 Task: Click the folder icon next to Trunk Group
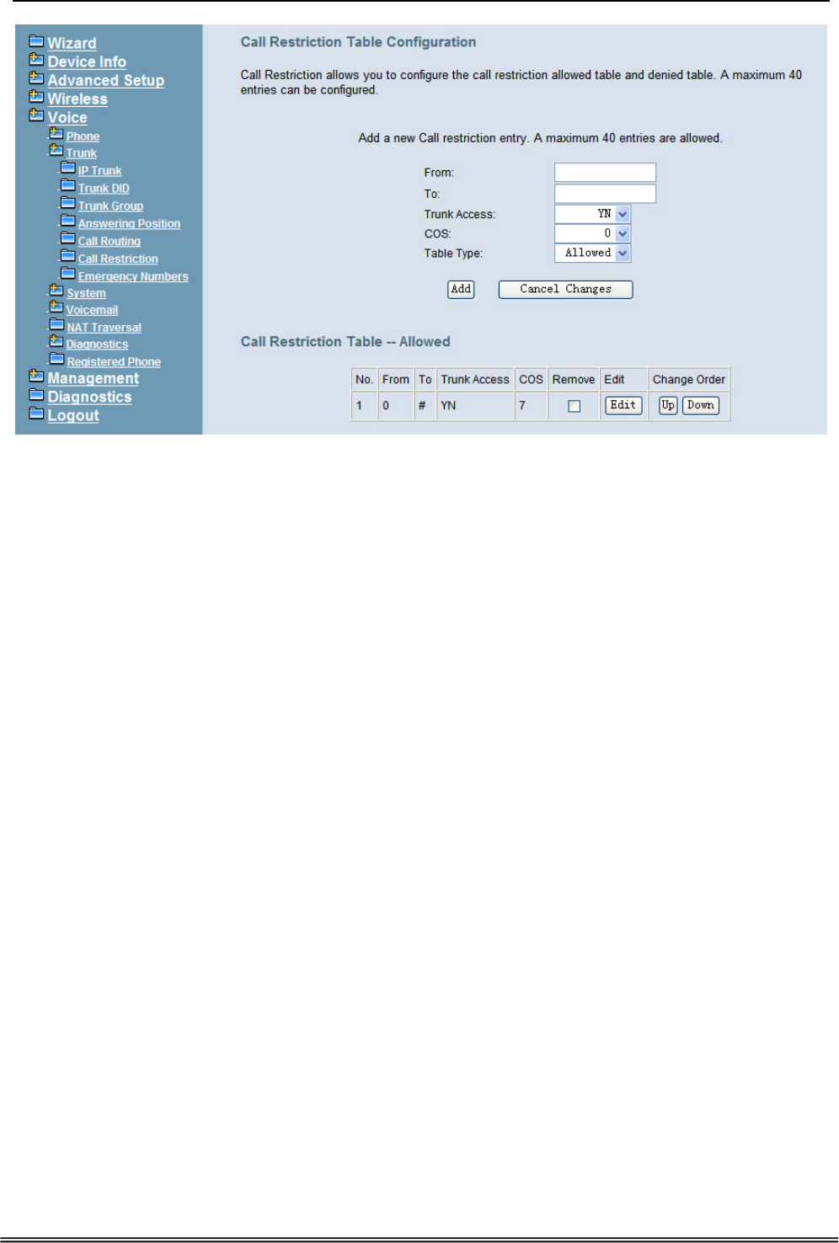point(68,203)
